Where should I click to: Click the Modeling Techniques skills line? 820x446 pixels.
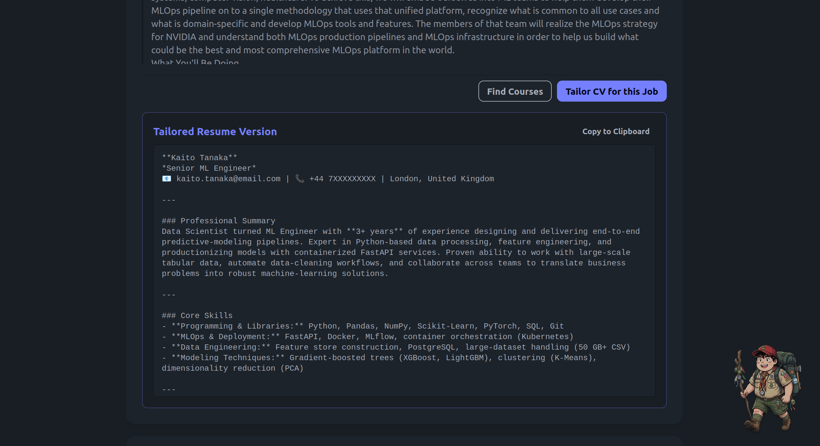tap(379, 363)
